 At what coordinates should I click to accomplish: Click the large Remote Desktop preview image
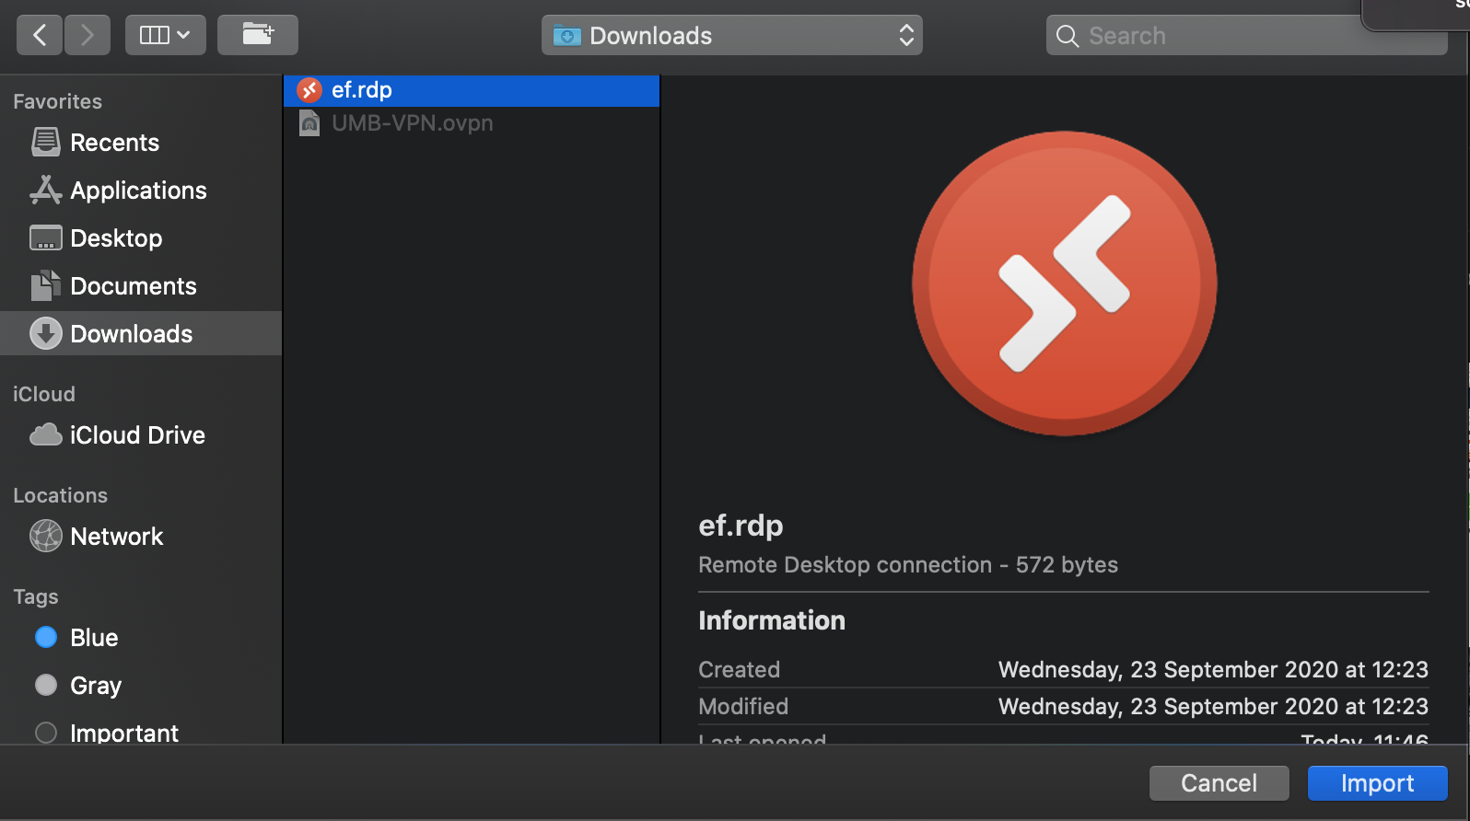(1065, 283)
